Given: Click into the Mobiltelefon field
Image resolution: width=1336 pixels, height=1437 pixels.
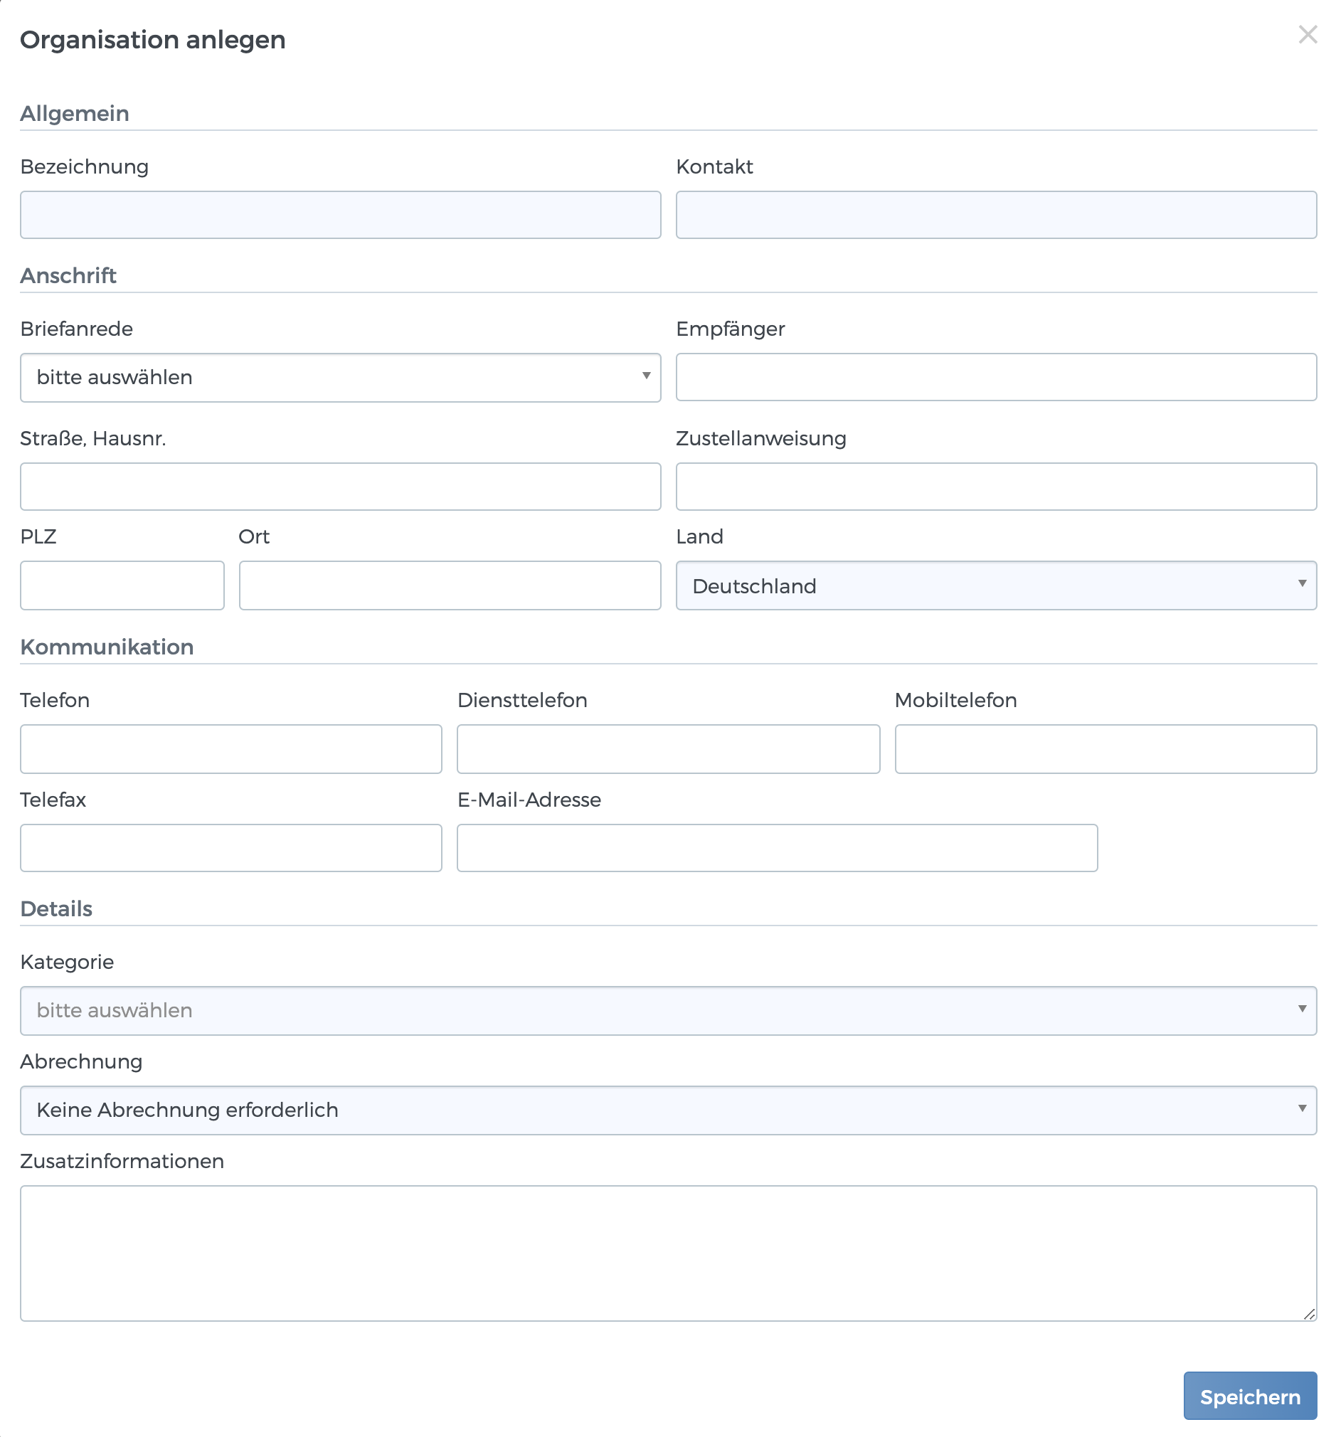Looking at the screenshot, I should [1105, 749].
